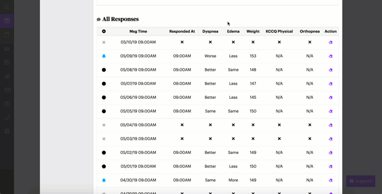Viewport: 382px width, 194px height.
Task: Click the All Responses heading
Action: pyautogui.click(x=120, y=19)
